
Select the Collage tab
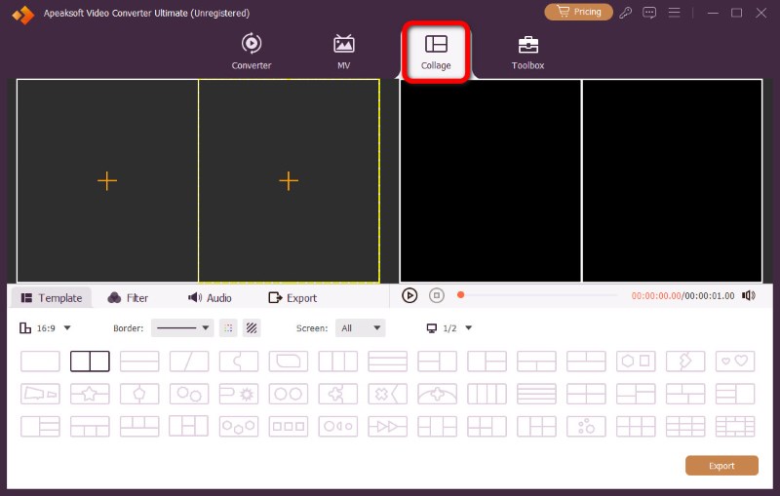click(x=436, y=52)
